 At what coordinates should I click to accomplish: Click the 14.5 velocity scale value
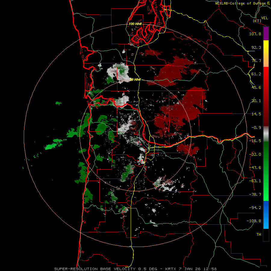click(x=256, y=114)
